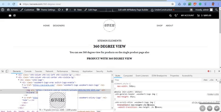Open the DevTools three-dot menu
The height and width of the screenshot is (112, 221).
click(x=215, y=71)
